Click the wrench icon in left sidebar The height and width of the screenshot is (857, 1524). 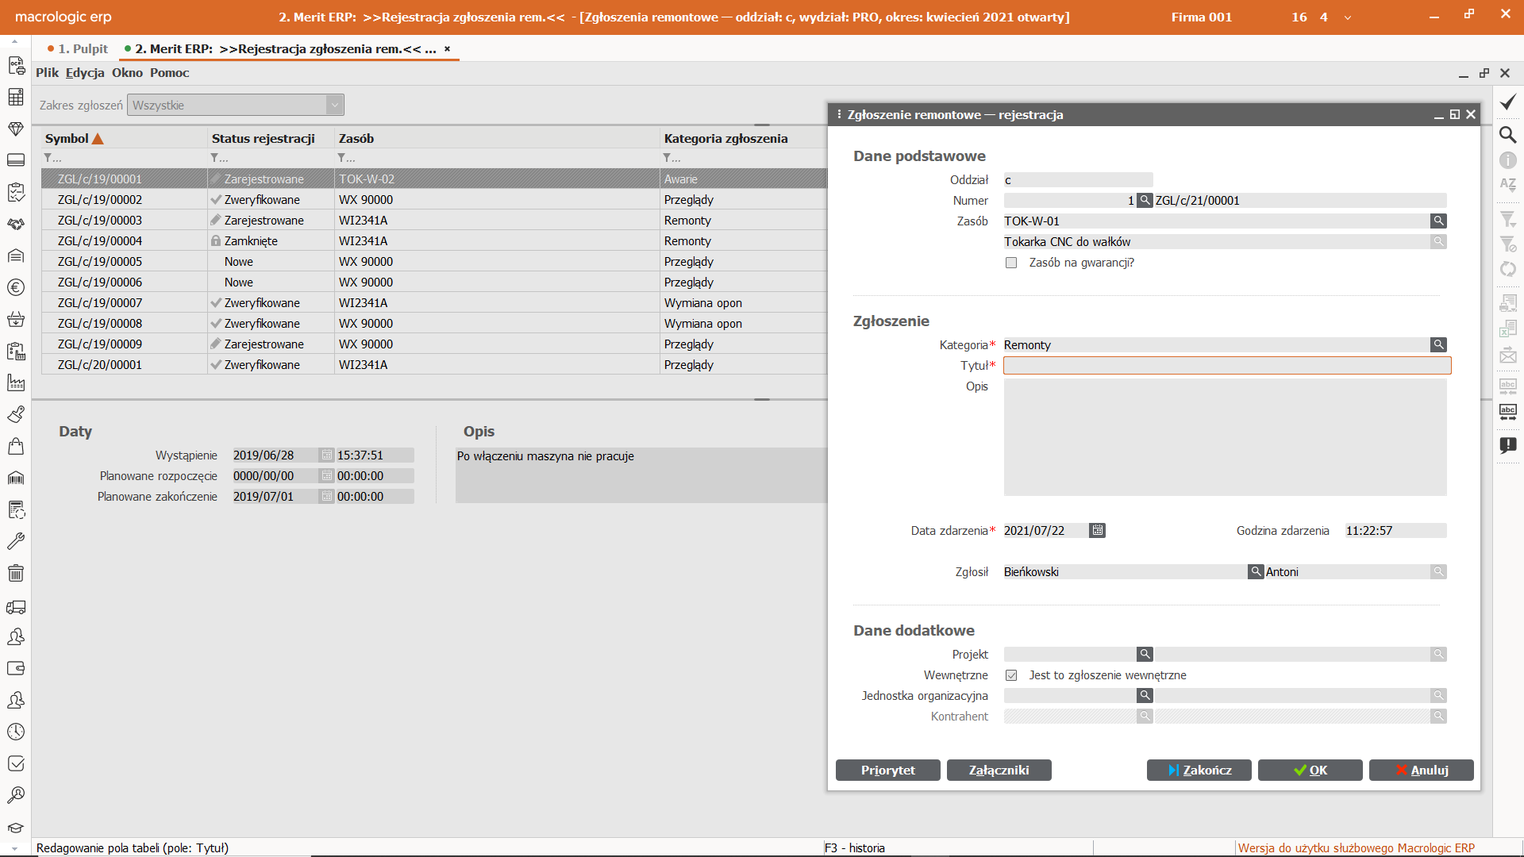(x=15, y=541)
